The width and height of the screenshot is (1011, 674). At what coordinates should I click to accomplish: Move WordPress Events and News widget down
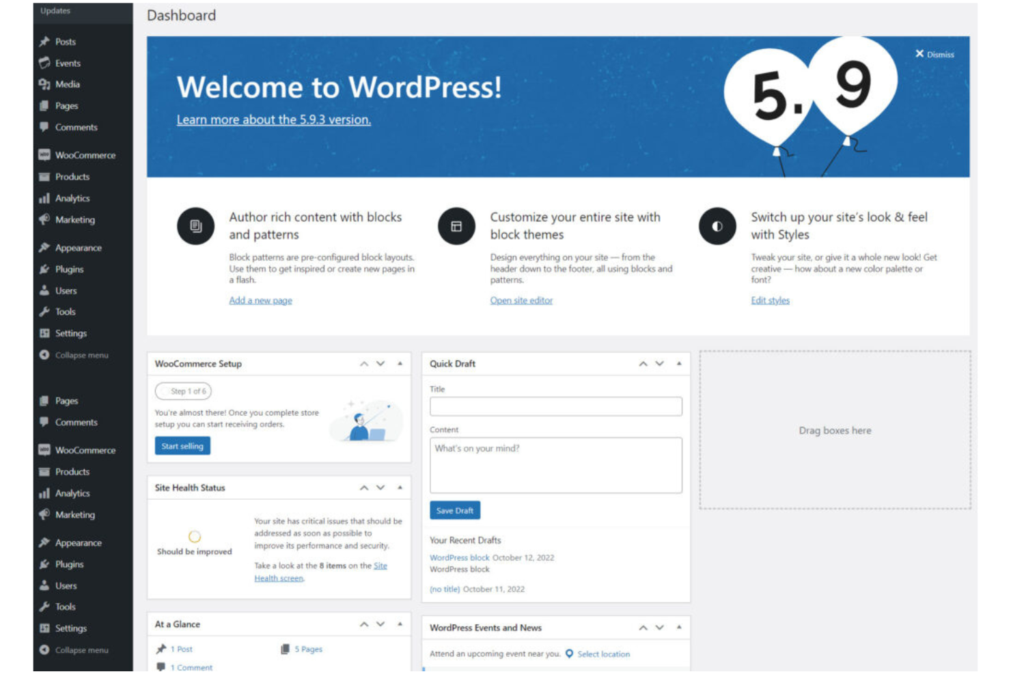click(659, 628)
